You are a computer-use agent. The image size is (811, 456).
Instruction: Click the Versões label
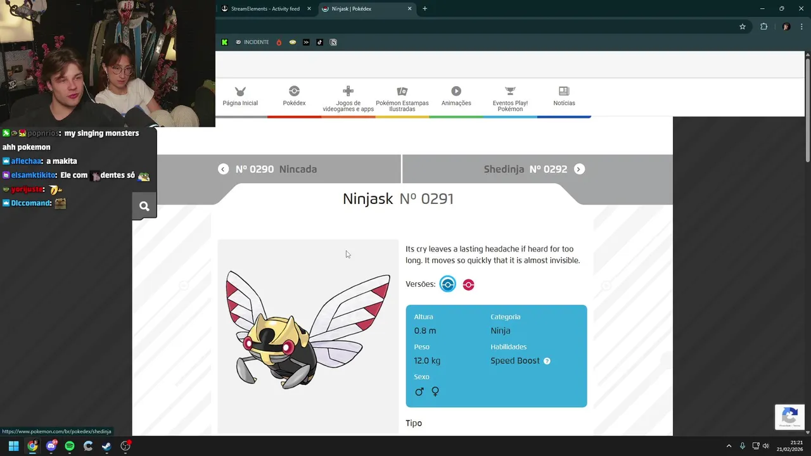[420, 284]
